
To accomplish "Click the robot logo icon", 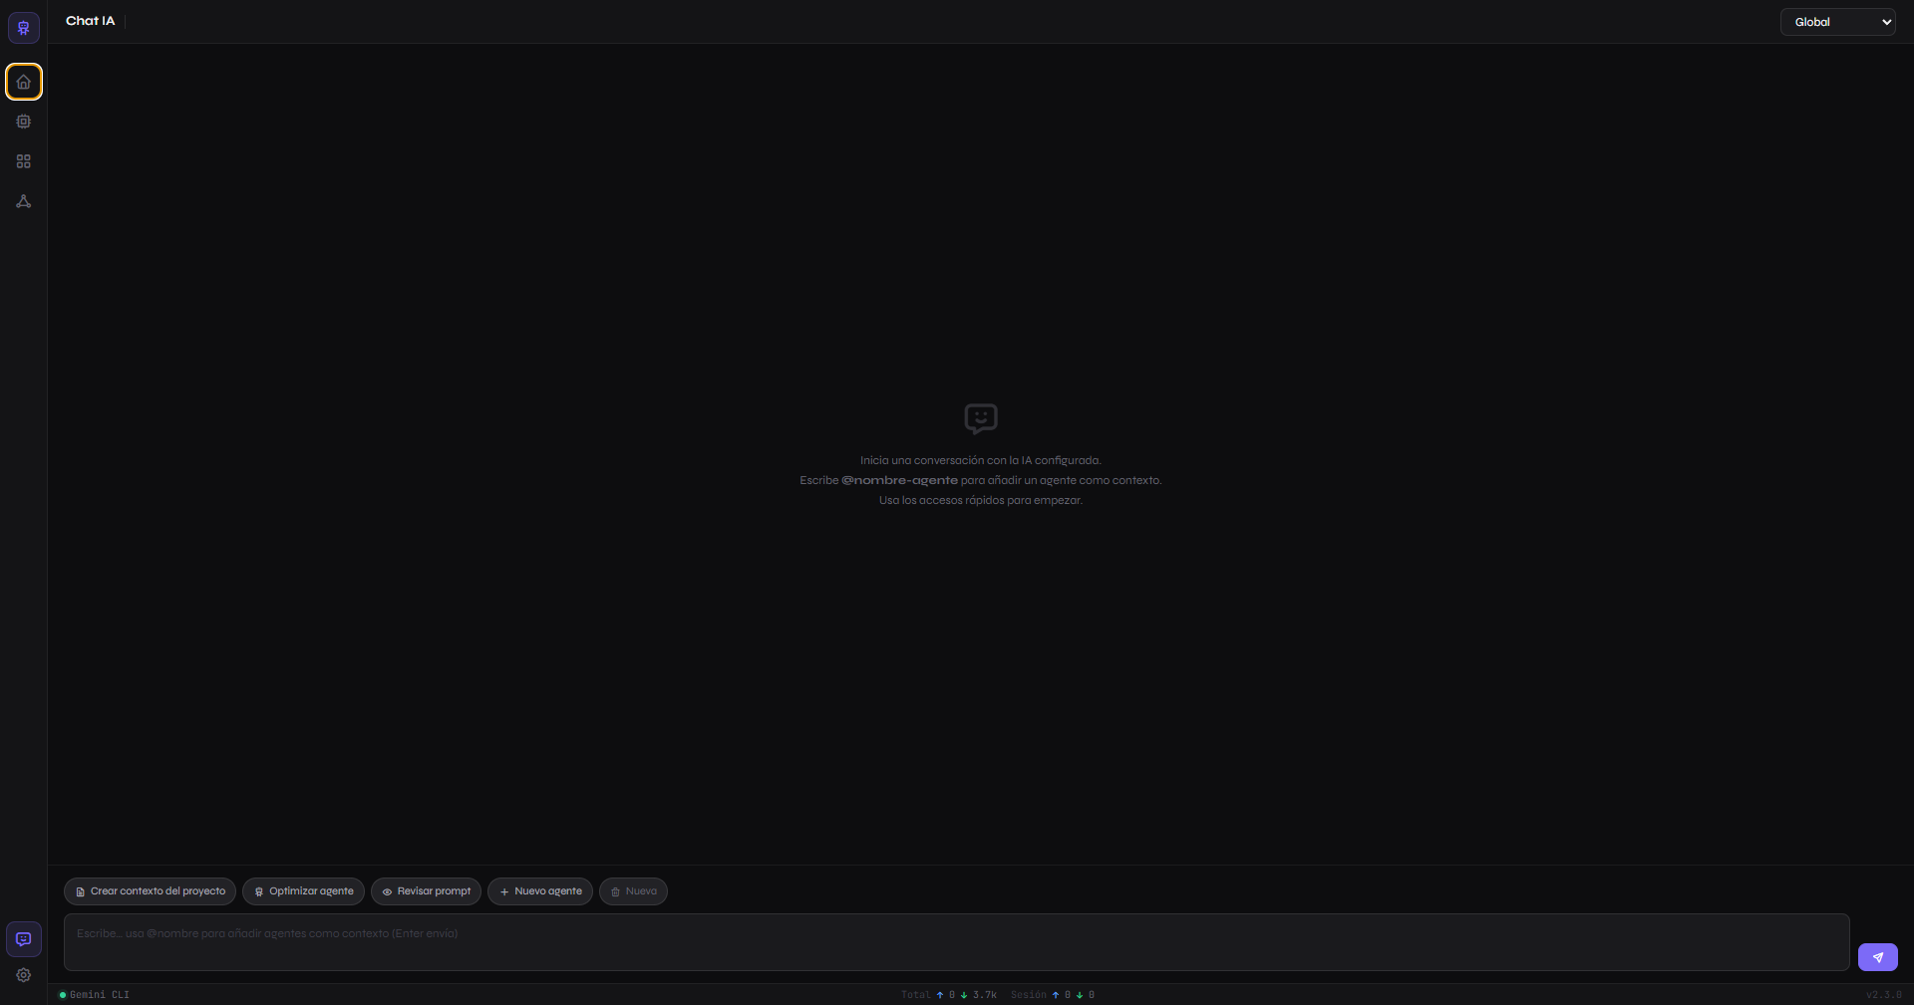I will [24, 28].
